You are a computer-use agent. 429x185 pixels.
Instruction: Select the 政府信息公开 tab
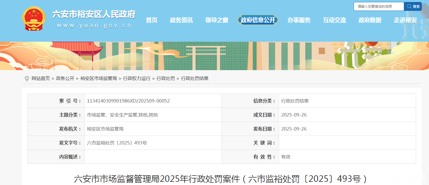(258, 20)
